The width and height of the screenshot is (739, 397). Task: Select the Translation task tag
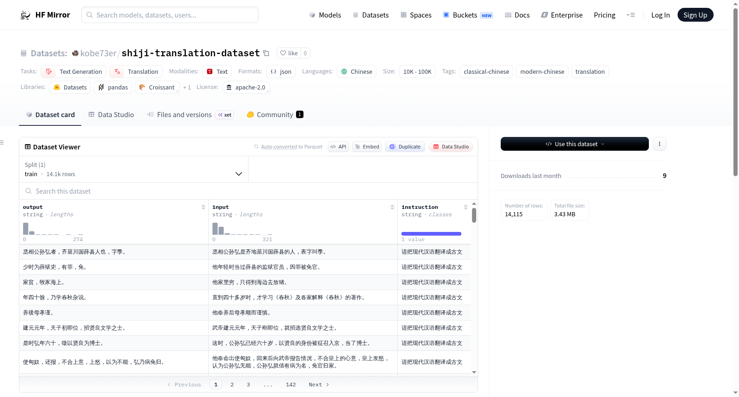point(136,71)
